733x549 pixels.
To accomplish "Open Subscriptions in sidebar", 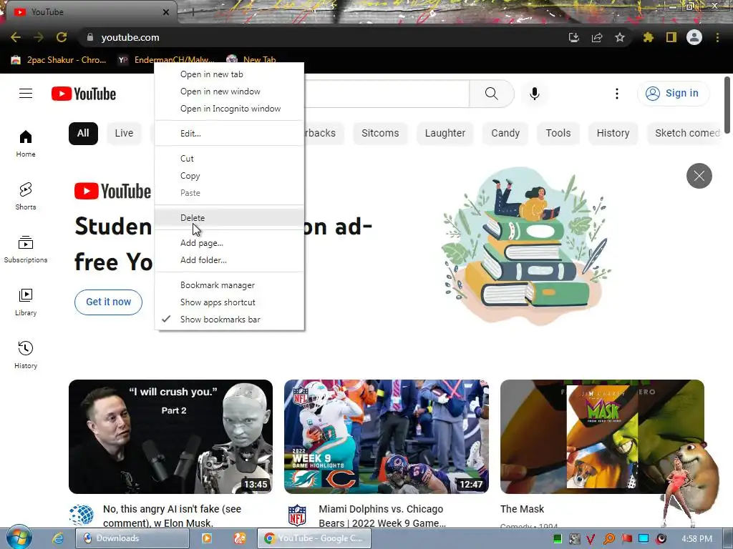I will 26,249.
